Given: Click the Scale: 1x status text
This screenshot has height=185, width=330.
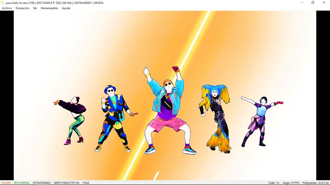Looking at the screenshot, I should coord(274,183).
